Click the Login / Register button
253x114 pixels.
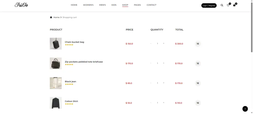click(209, 6)
